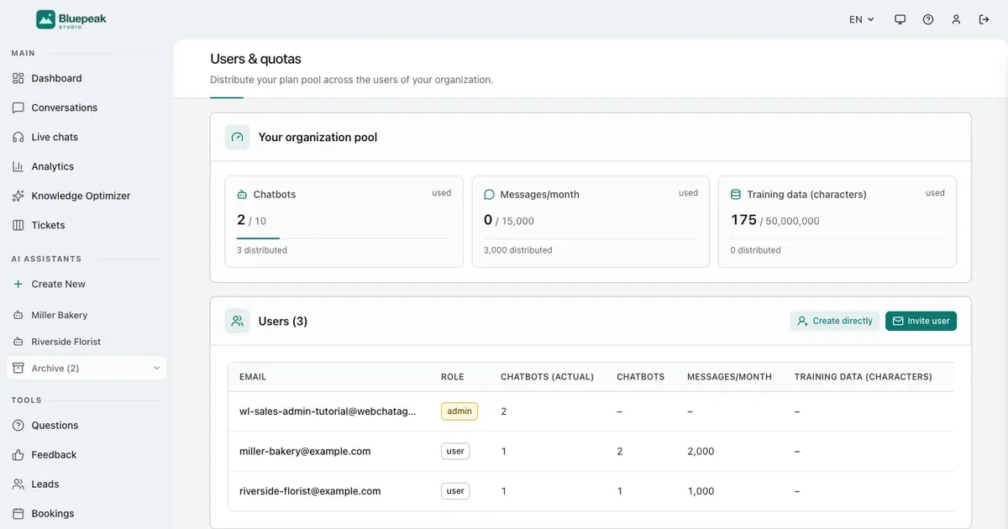Click the Invite user button
1008x529 pixels.
921,321
